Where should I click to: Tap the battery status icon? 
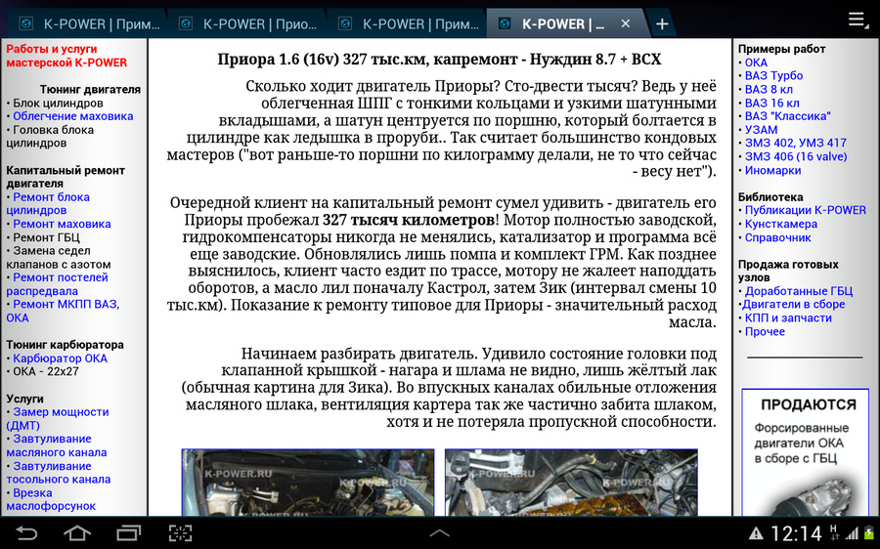tap(869, 532)
